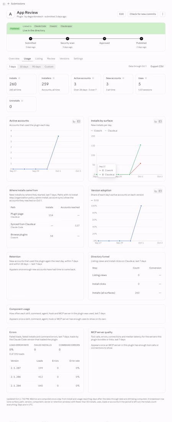Select the 30 days range

[24, 66]
